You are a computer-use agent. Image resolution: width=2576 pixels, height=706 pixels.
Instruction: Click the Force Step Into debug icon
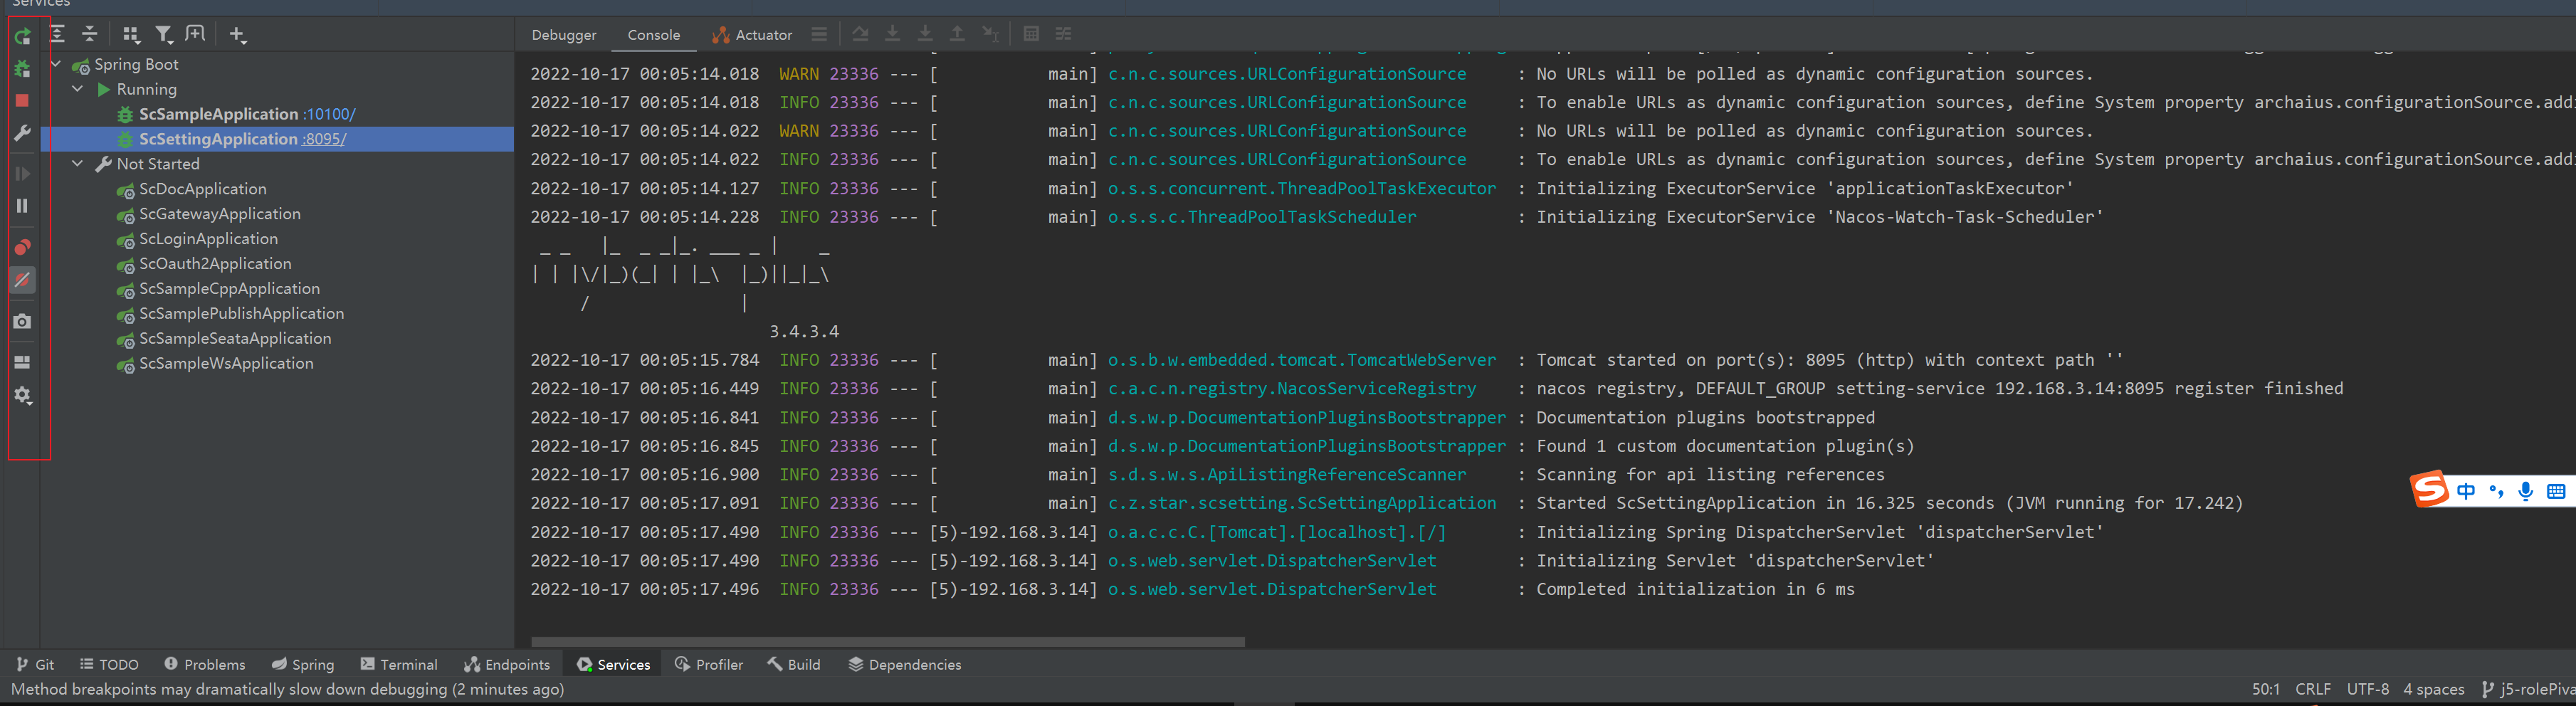[925, 34]
